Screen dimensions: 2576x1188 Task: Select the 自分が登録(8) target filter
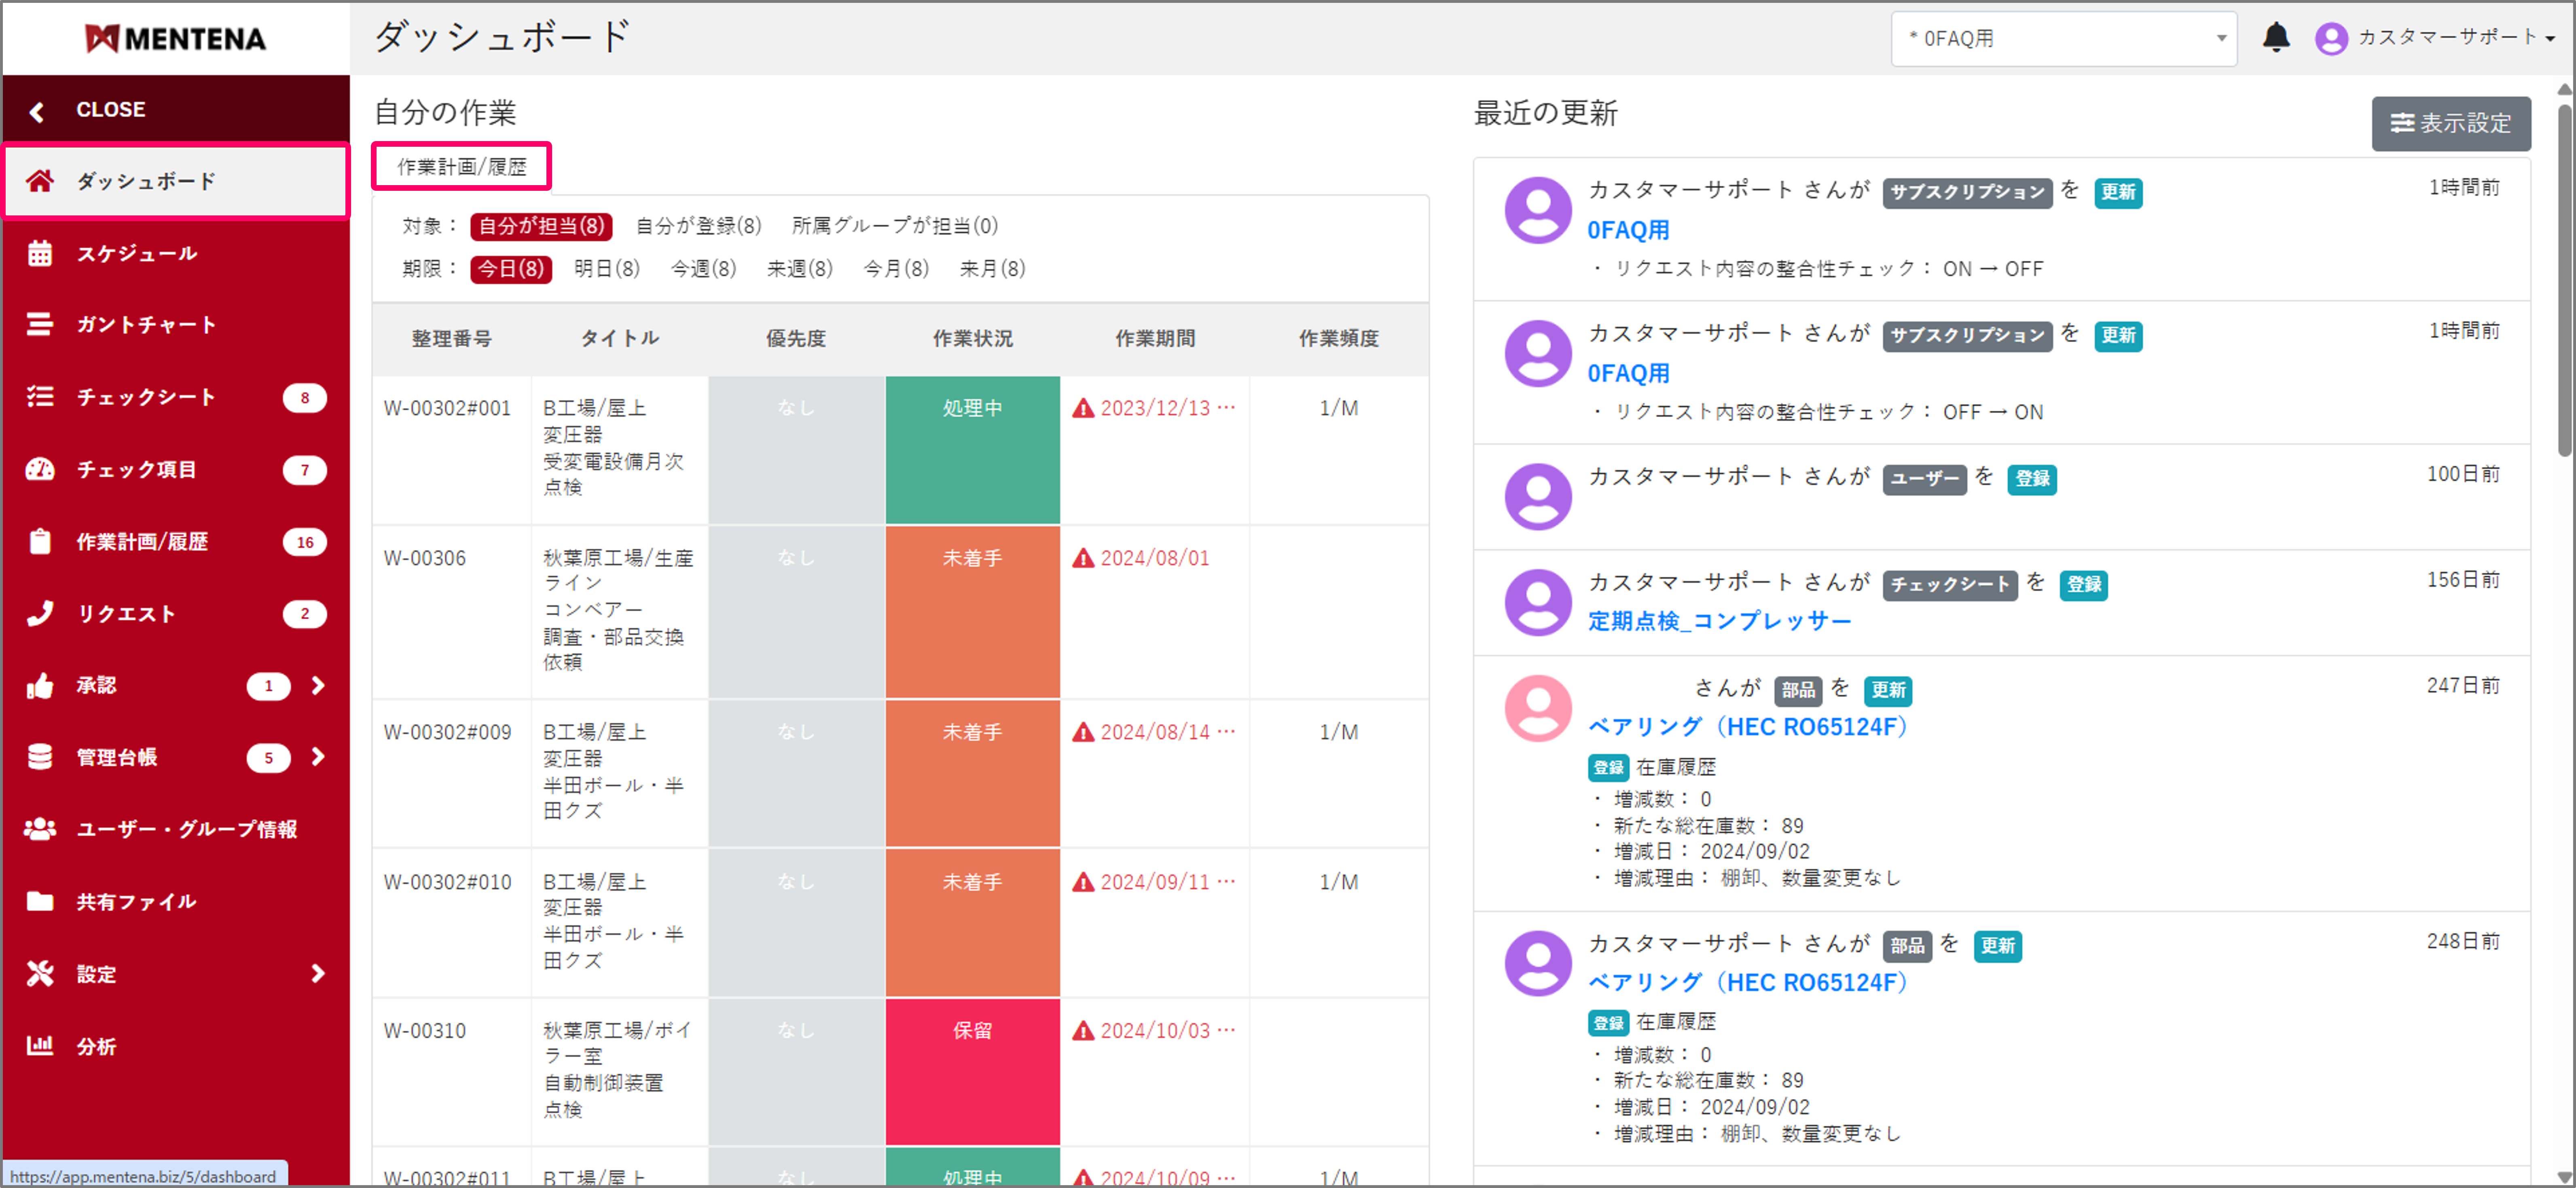pyautogui.click(x=698, y=226)
